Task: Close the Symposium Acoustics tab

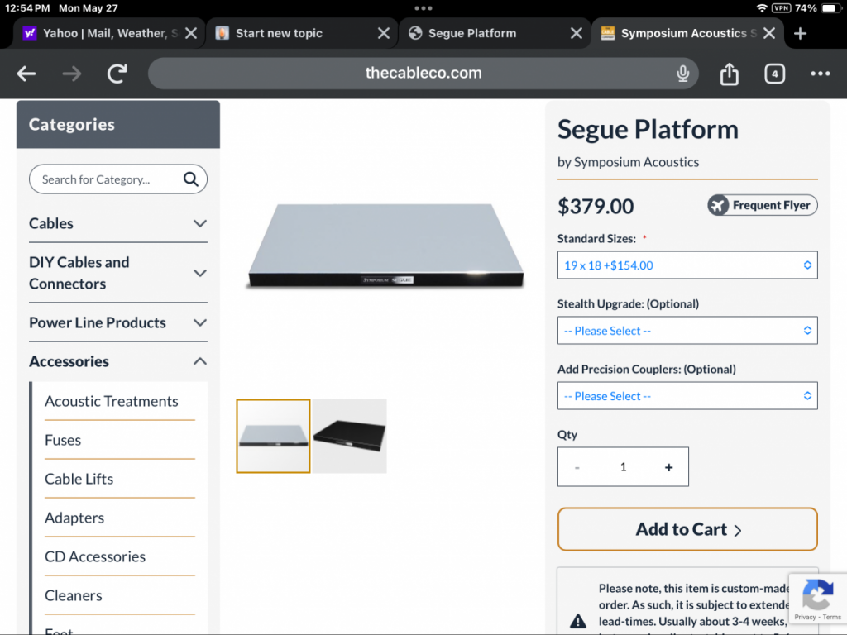Action: [769, 33]
